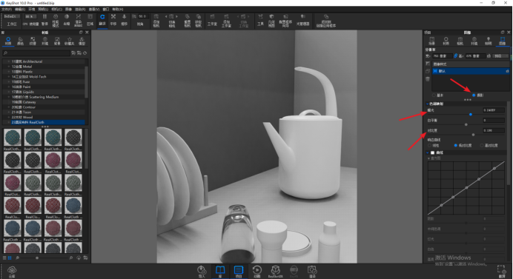Click the library search input field
Image resolution: width=513 pixels, height=279 pixels.
(36, 53)
